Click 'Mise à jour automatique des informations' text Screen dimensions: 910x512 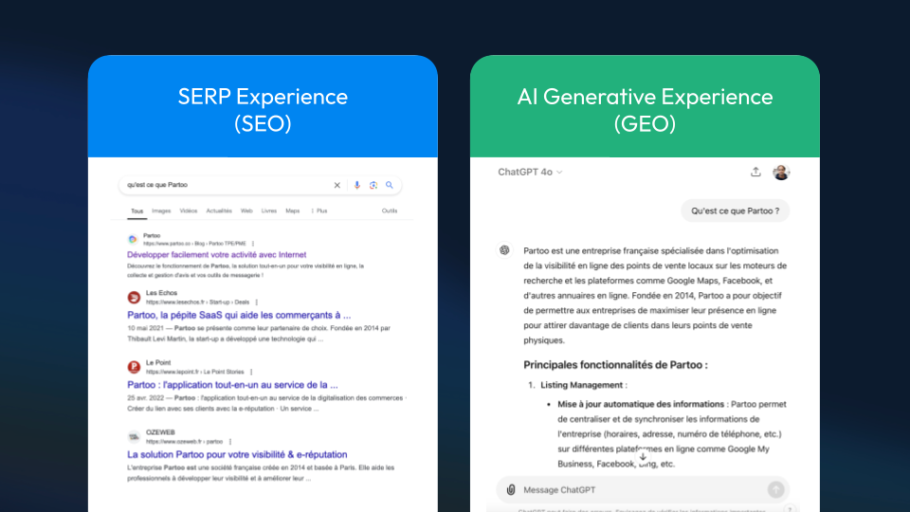[x=641, y=404]
